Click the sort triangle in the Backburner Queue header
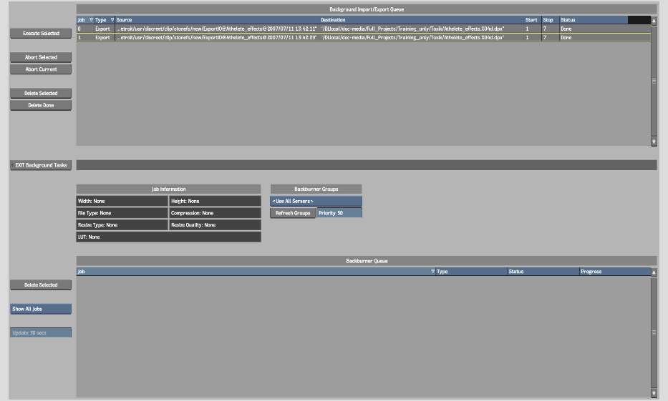668x401 pixels. pyautogui.click(x=432, y=272)
